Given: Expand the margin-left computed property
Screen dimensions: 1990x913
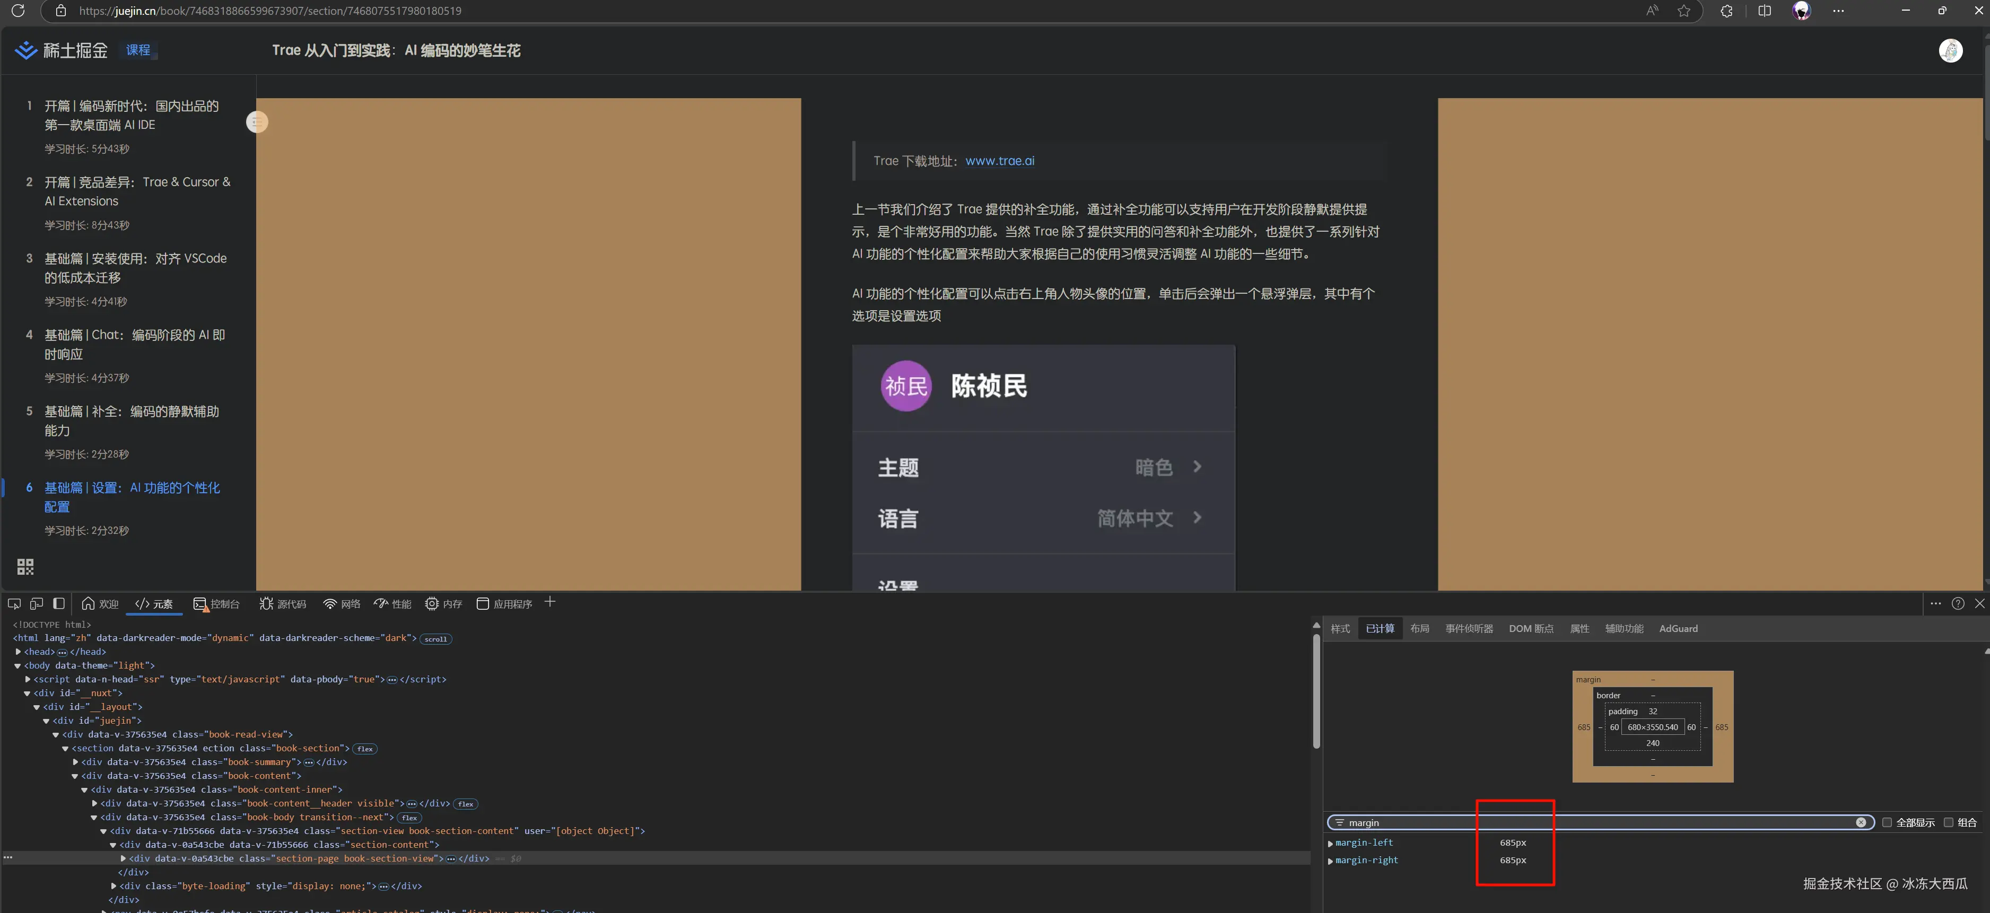Looking at the screenshot, I should [1330, 842].
